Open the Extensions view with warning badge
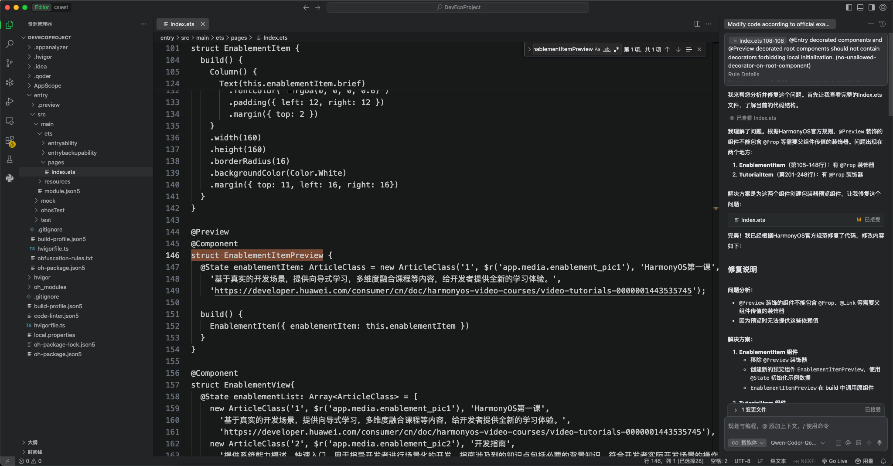The image size is (893, 466). tap(10, 141)
